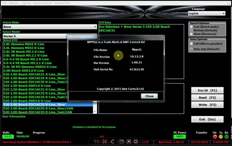
Task: Open the Select Model combo box Series 5
Action: tap(35, 36)
